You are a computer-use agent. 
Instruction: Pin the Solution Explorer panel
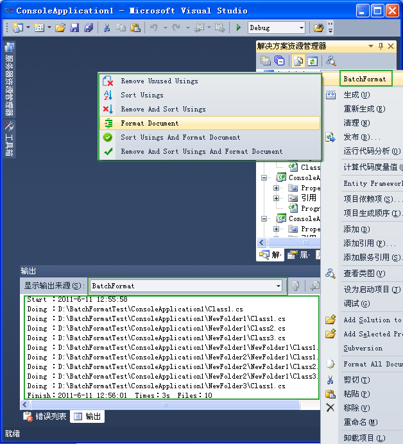(381, 46)
